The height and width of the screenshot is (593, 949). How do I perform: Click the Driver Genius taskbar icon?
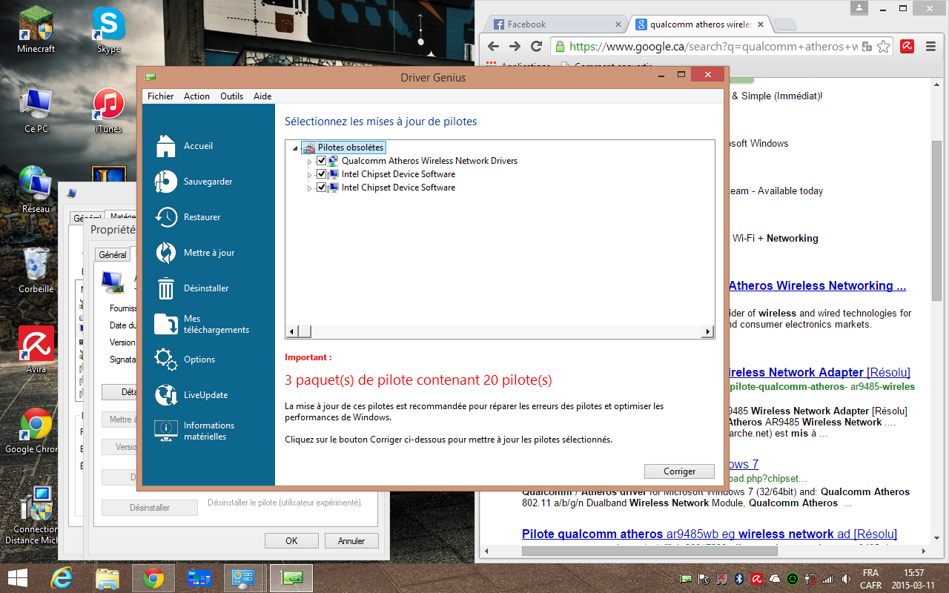[291, 578]
